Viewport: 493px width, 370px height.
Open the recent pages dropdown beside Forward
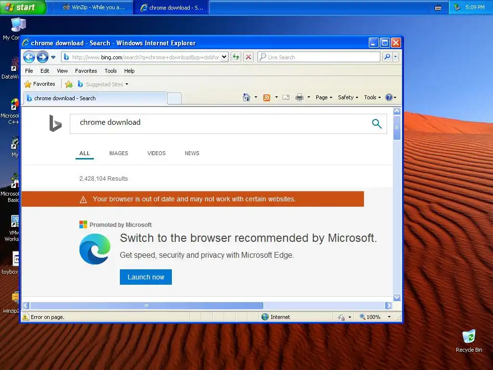pos(53,57)
